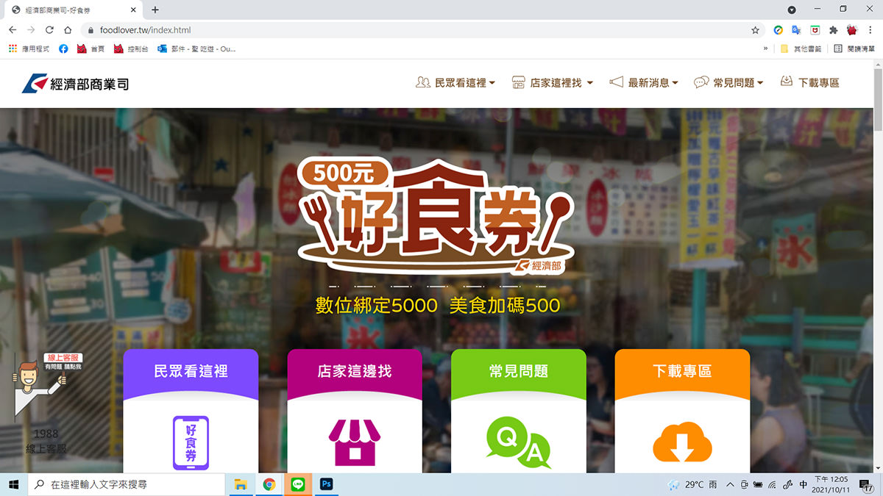Click the 經濟部商業司 logo
This screenshot has width=883, height=496.
[76, 84]
